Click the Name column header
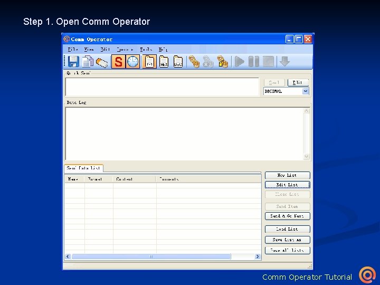Viewport: 380px width, 285px height. tap(74, 179)
